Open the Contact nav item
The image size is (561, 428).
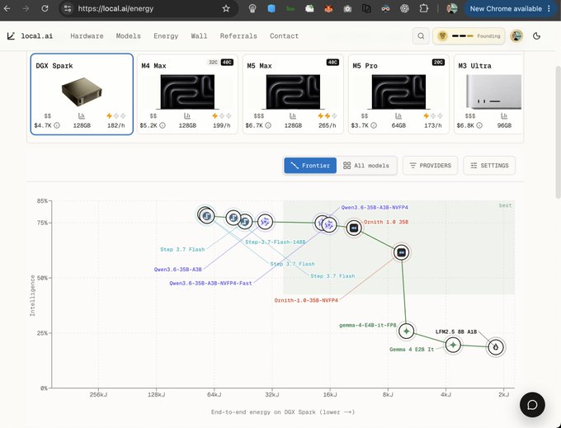[284, 35]
